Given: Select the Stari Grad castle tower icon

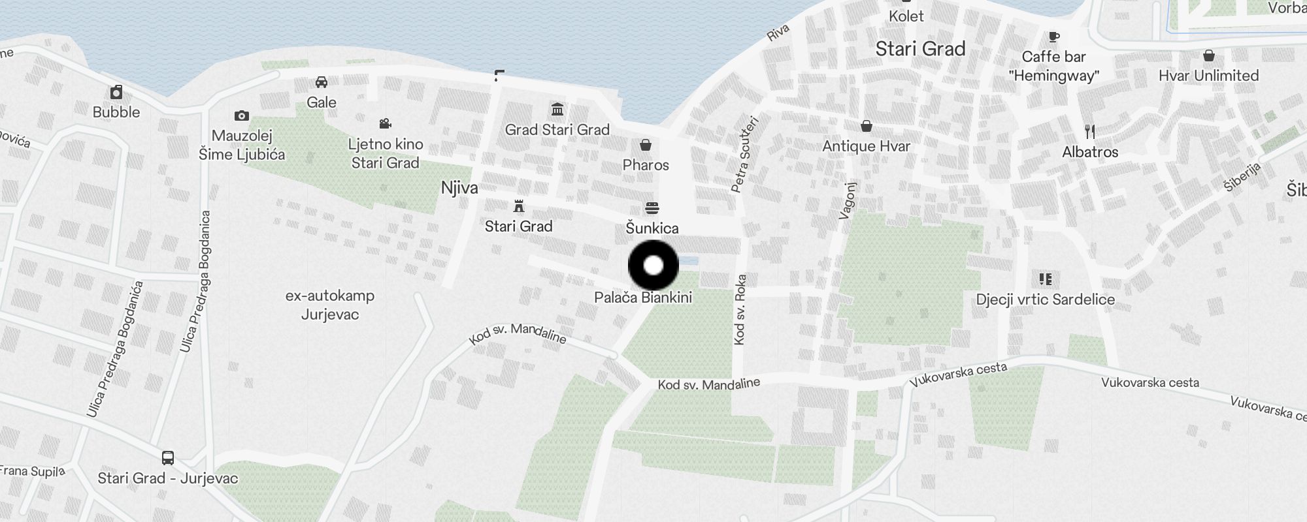Looking at the screenshot, I should pyautogui.click(x=519, y=206).
